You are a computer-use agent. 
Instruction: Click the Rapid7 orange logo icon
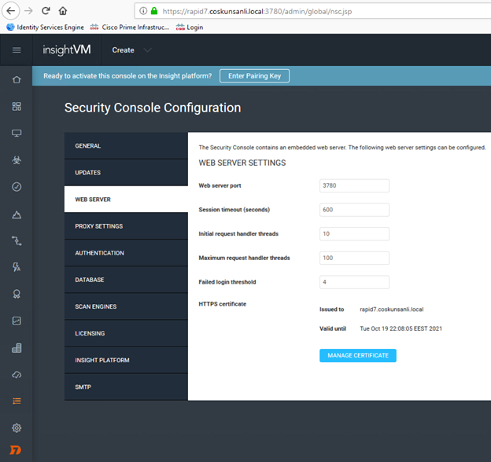coord(16,450)
